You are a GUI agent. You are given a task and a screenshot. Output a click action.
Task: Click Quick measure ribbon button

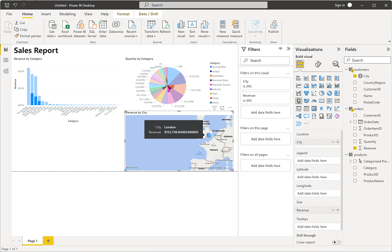[236, 29]
